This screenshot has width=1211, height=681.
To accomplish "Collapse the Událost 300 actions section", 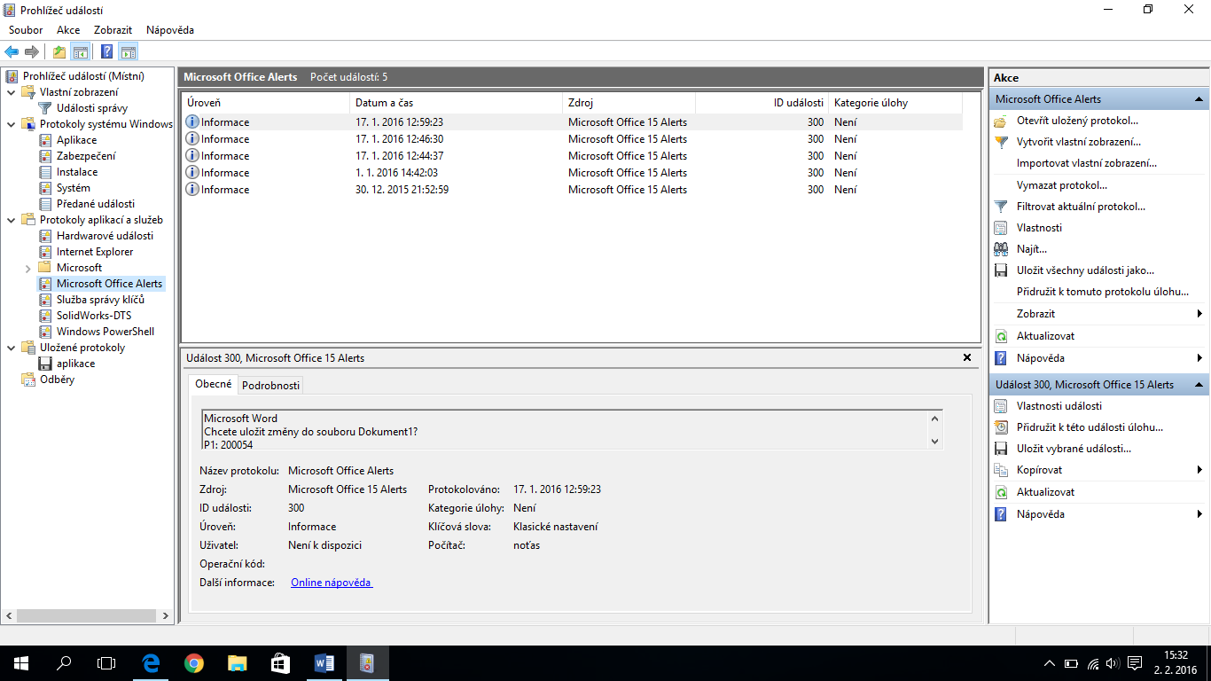I will 1199,385.
